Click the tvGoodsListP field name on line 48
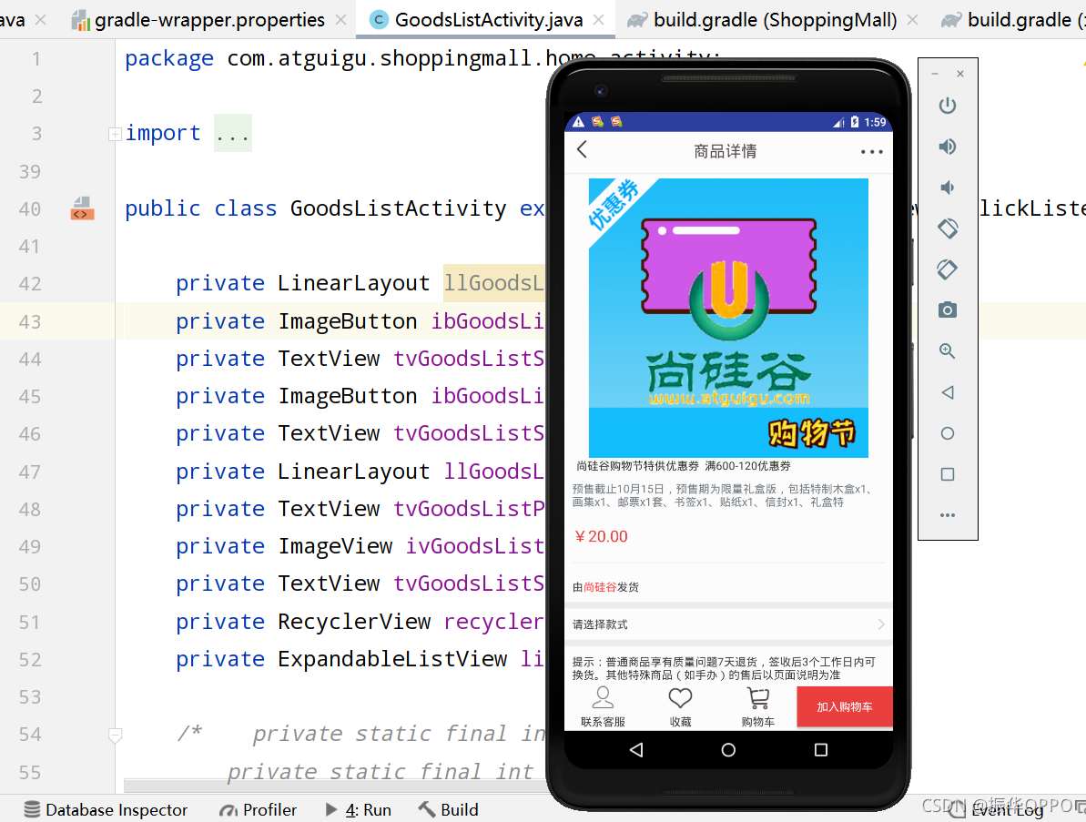This screenshot has width=1086, height=822. 469,509
